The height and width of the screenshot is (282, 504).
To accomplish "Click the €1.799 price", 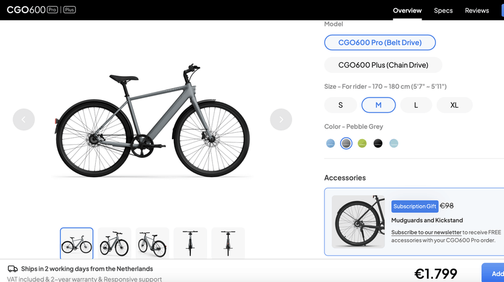I will pyautogui.click(x=435, y=274).
